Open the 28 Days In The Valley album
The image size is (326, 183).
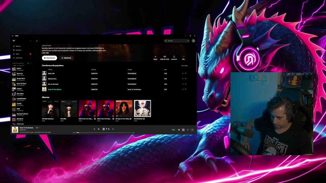124,109
